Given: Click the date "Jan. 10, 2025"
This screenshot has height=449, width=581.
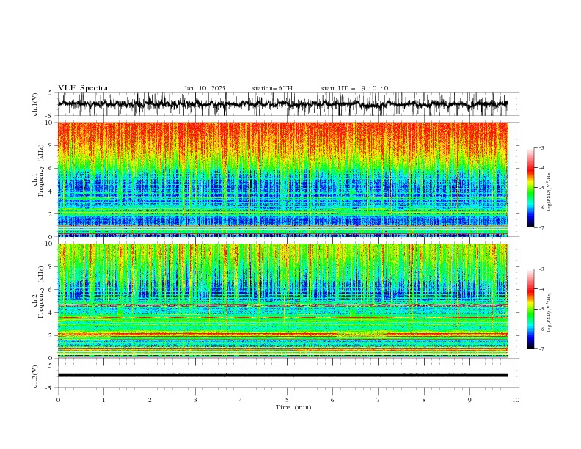Looking at the screenshot, I should (x=205, y=88).
